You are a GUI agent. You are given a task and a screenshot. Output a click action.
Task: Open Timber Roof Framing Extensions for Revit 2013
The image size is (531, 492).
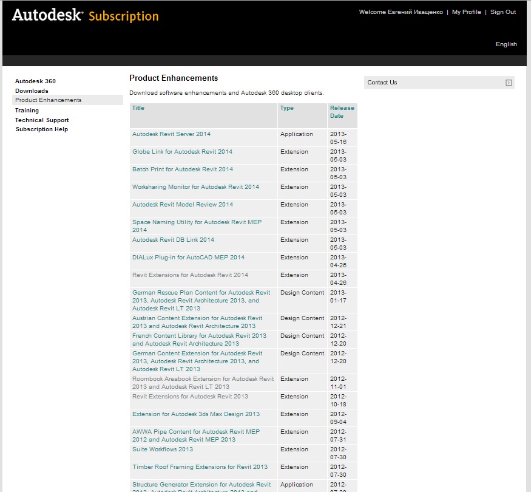tap(200, 467)
